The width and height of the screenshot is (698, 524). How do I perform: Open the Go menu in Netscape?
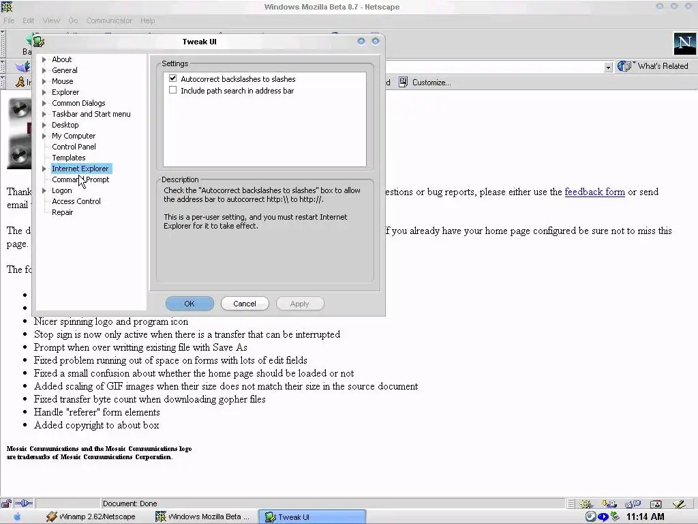(73, 20)
